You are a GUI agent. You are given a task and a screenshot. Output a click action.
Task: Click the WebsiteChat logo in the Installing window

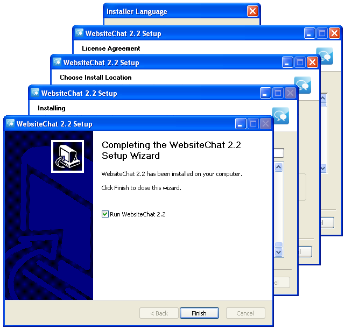coord(280,116)
